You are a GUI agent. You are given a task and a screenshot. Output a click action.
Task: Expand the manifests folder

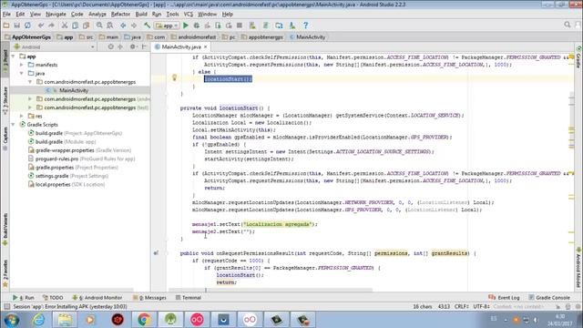point(22,65)
